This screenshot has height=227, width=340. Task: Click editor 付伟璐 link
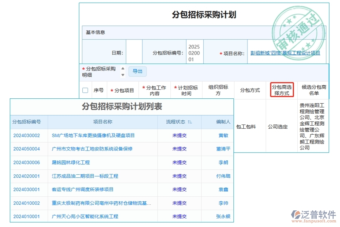tap(224, 176)
